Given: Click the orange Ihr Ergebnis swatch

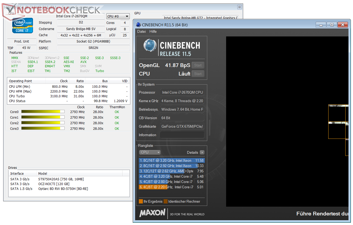Looking at the screenshot, I should coord(141,201).
